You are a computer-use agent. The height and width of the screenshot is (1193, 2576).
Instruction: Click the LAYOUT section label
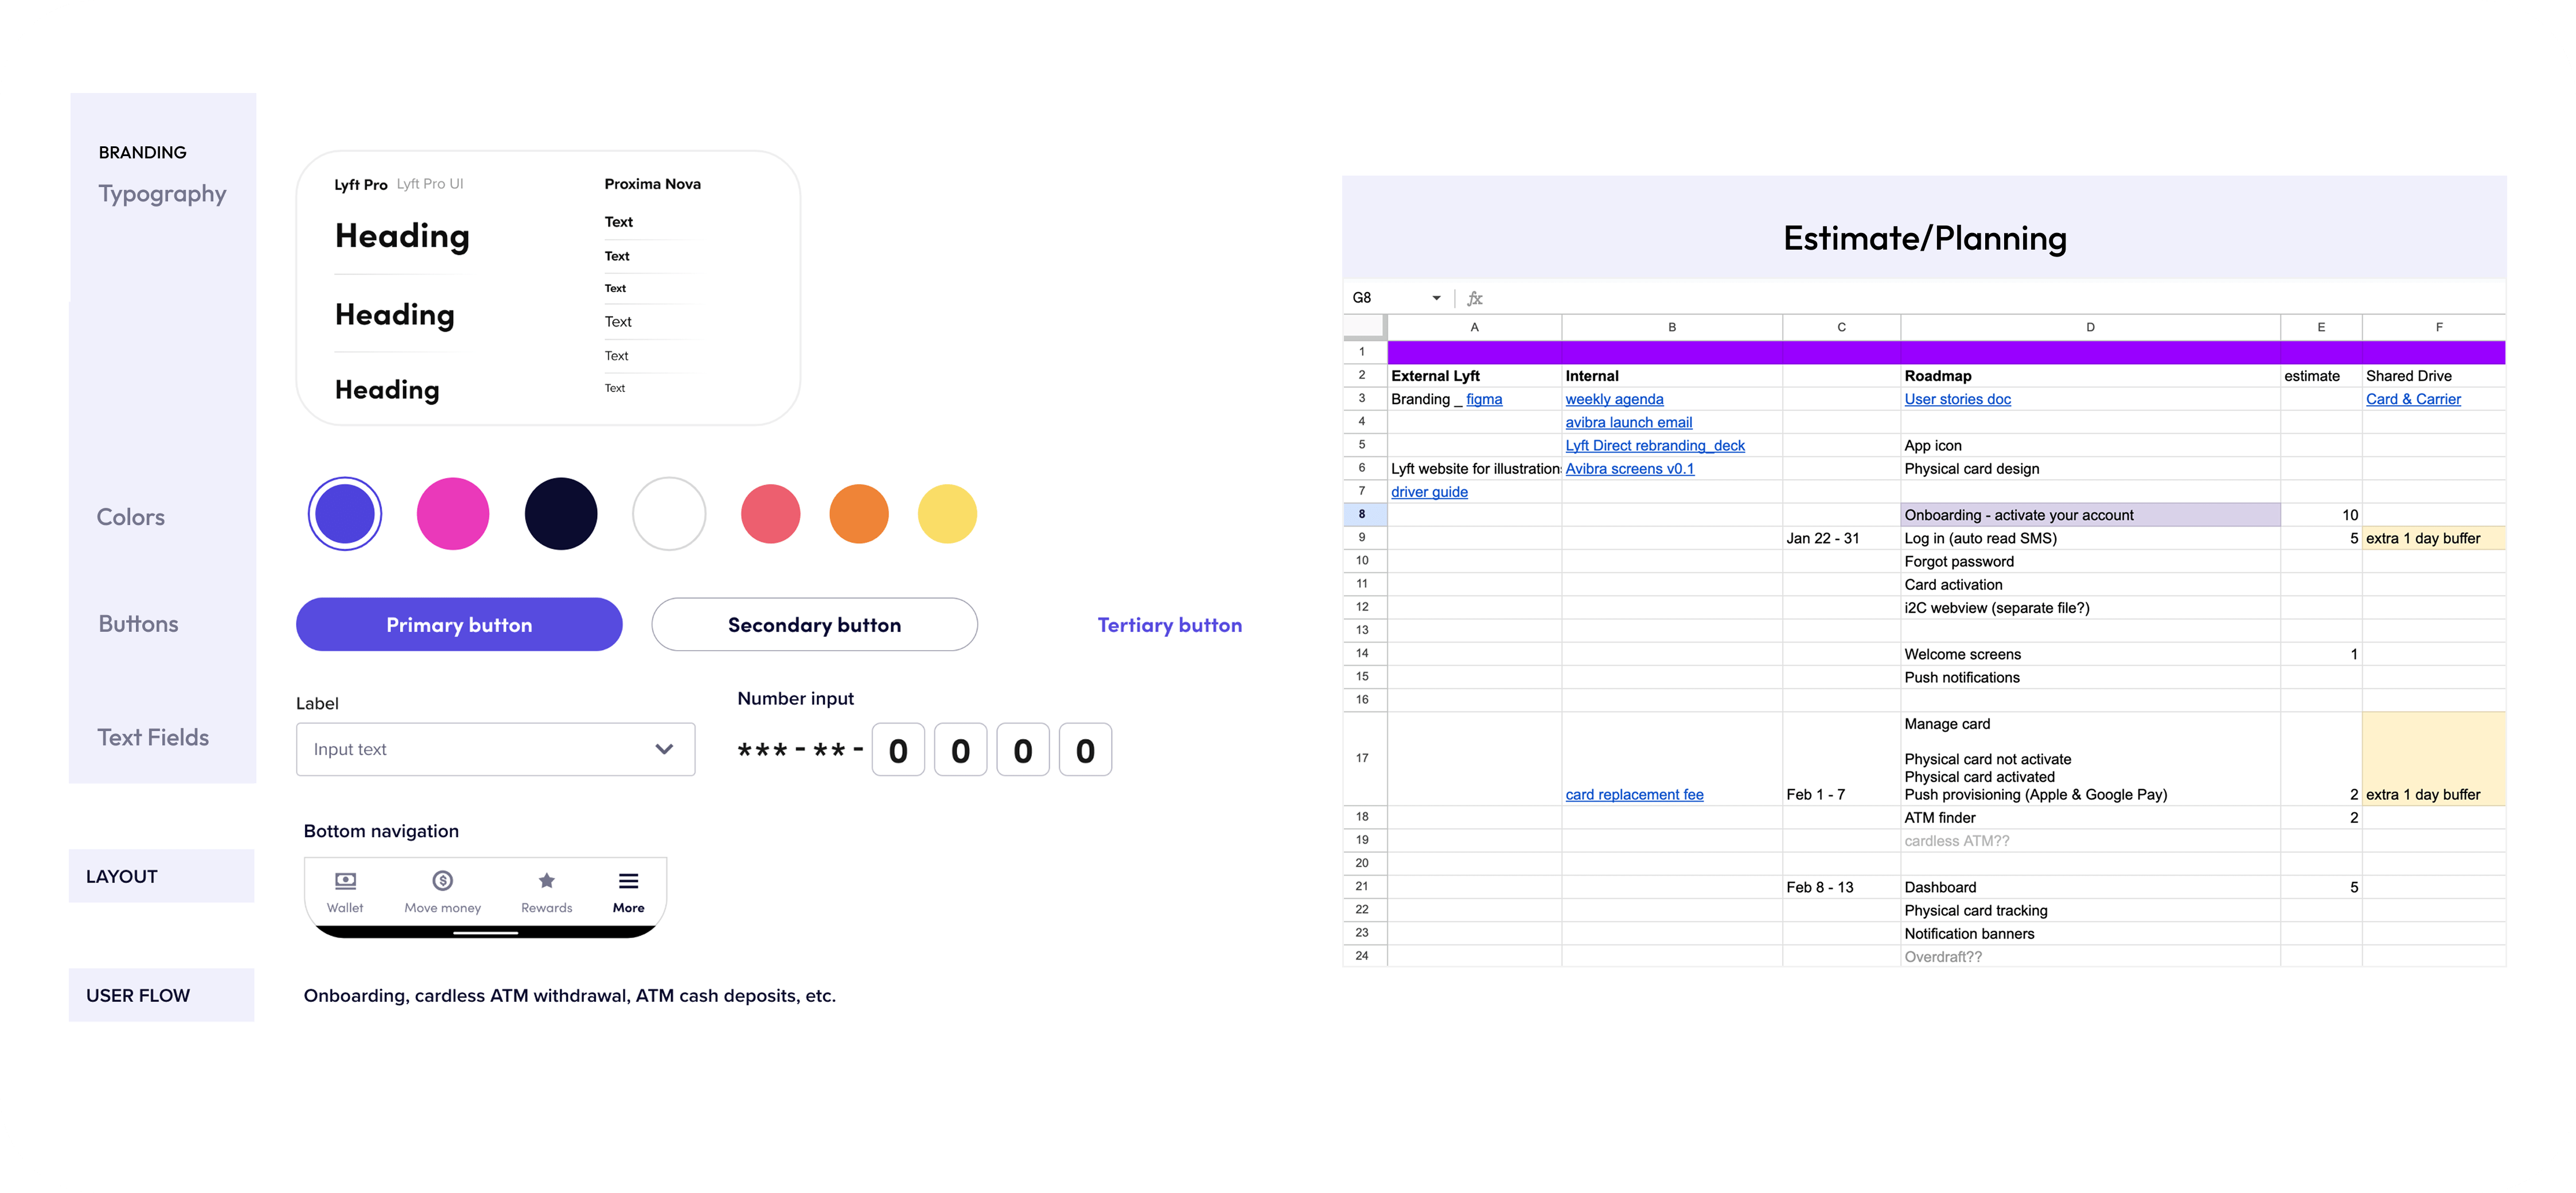tap(122, 877)
